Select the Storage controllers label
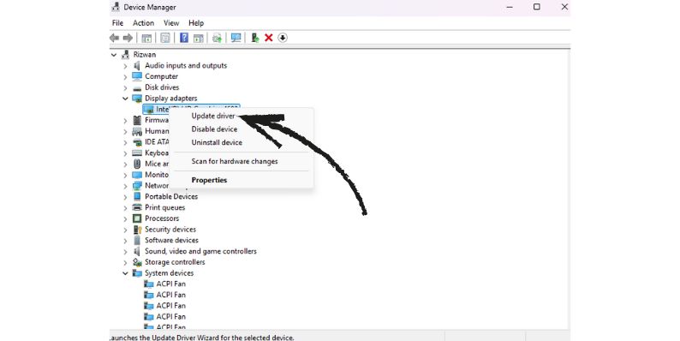Image resolution: width=680 pixels, height=341 pixels. click(175, 262)
